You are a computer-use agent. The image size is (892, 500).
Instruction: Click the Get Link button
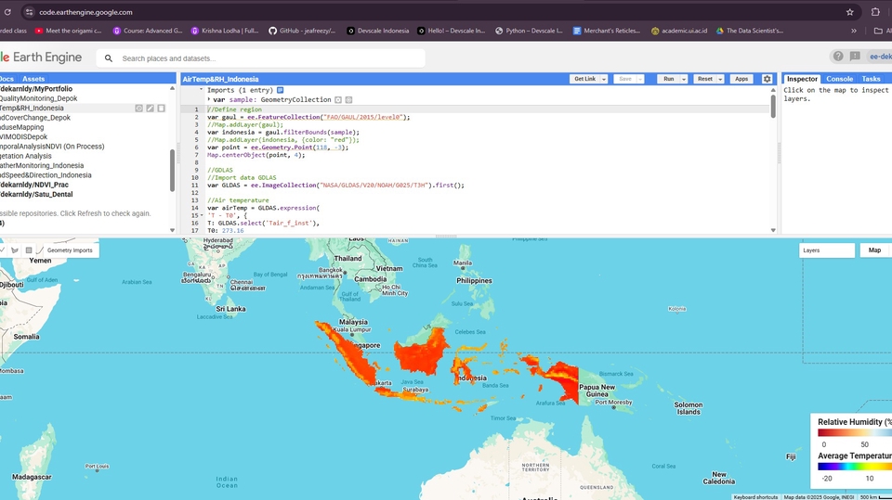click(584, 79)
